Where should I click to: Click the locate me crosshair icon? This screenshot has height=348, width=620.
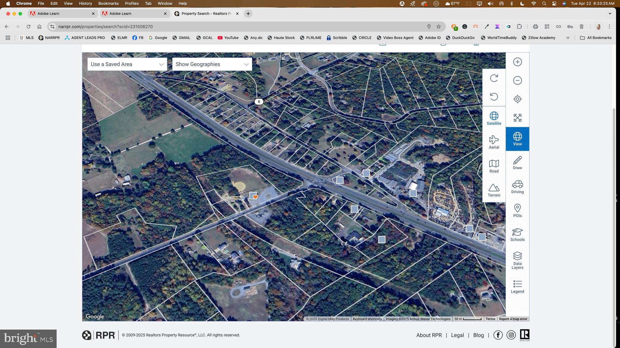tap(517, 99)
